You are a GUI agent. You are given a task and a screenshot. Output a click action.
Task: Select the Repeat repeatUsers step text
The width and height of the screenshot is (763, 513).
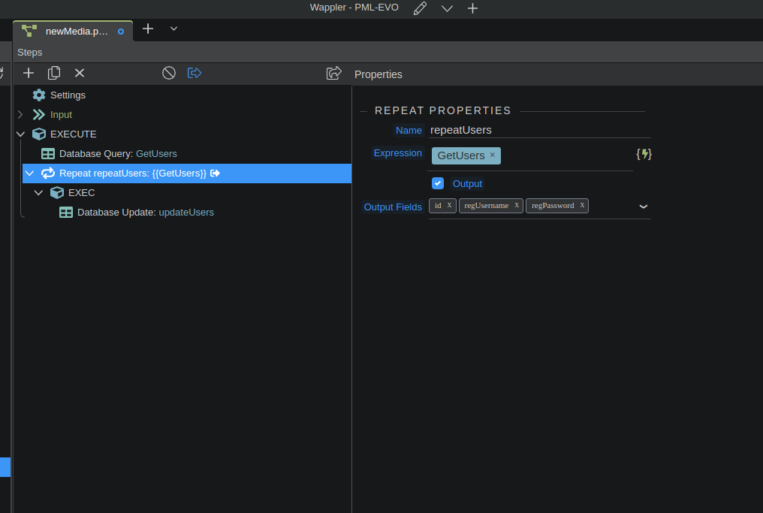pyautogui.click(x=132, y=174)
